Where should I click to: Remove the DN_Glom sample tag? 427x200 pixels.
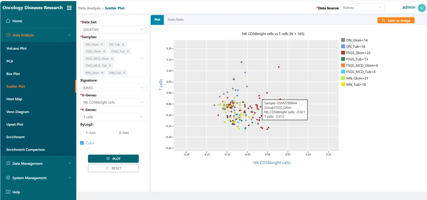tap(102, 44)
